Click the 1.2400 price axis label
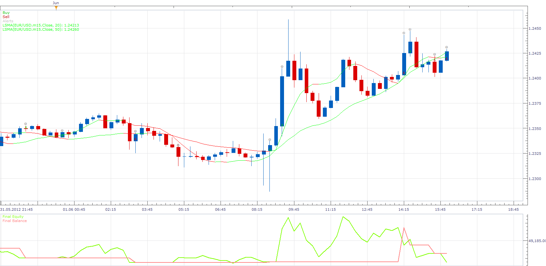 pos(535,78)
